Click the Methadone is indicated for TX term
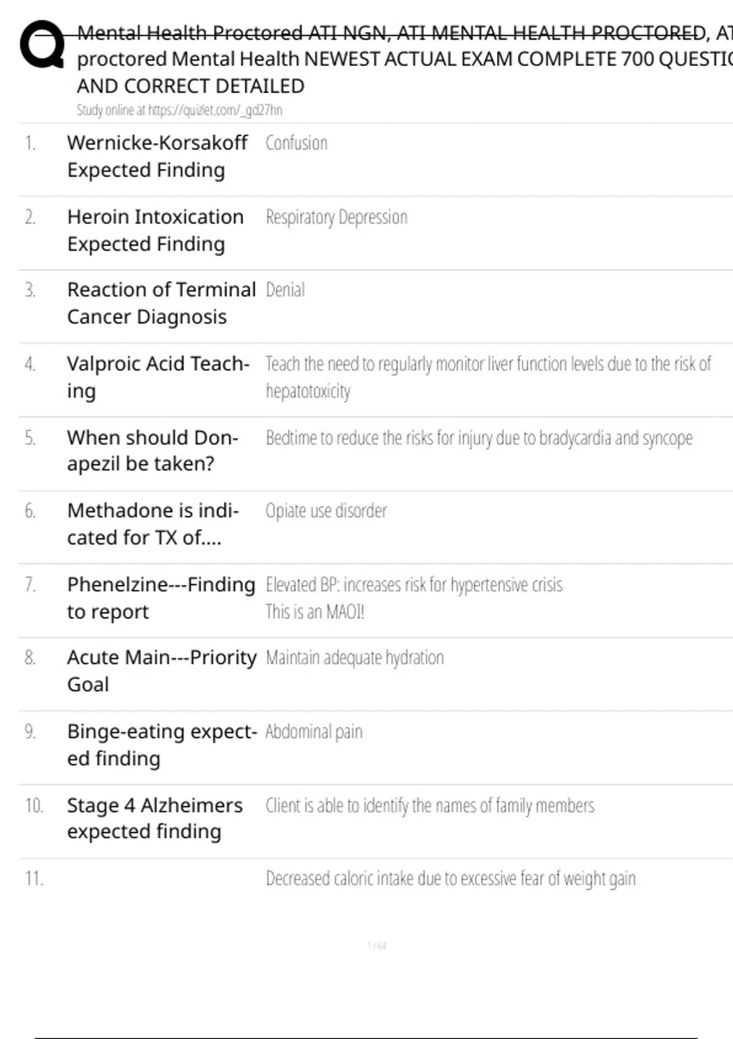The image size is (733, 1039). click(153, 524)
